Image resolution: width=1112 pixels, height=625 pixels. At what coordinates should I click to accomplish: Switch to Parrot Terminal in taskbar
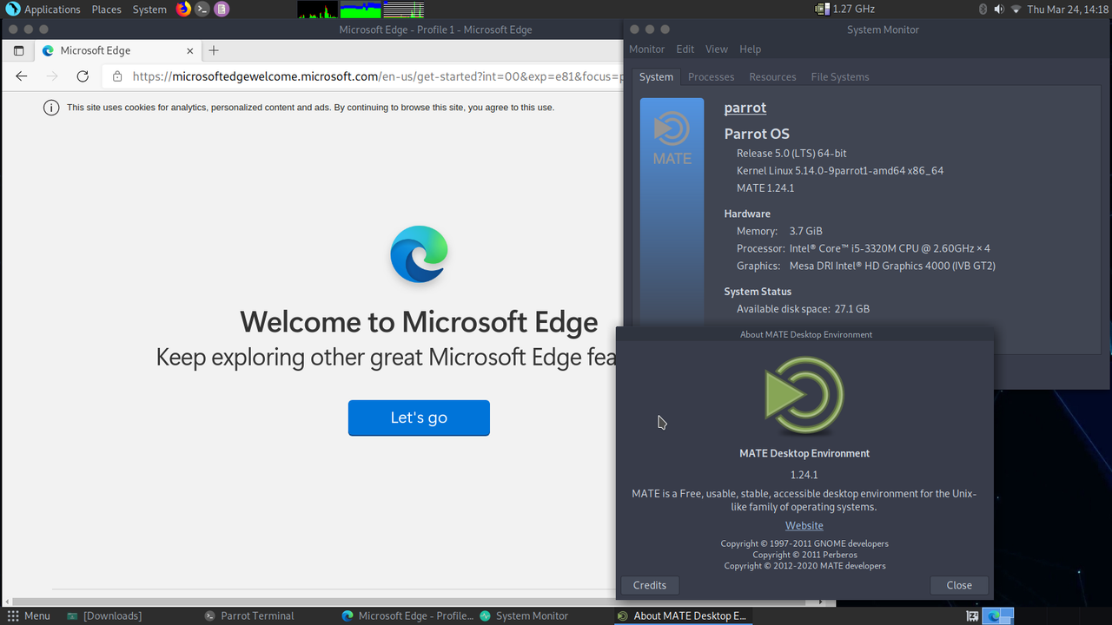pyautogui.click(x=250, y=615)
